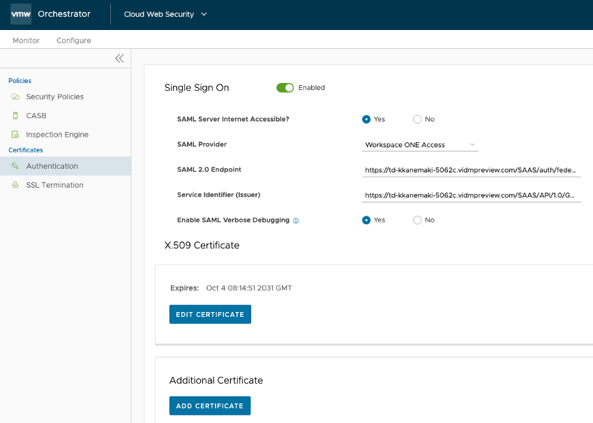The image size is (593, 423).
Task: Collapse the sidebar with double-chevron icon
Action: click(x=119, y=59)
